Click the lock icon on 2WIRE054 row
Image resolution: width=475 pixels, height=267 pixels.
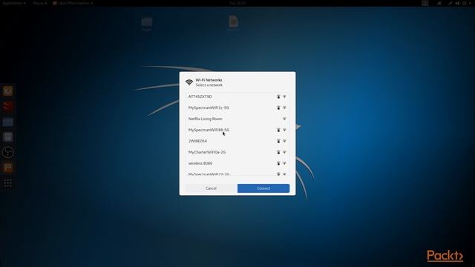click(278, 141)
